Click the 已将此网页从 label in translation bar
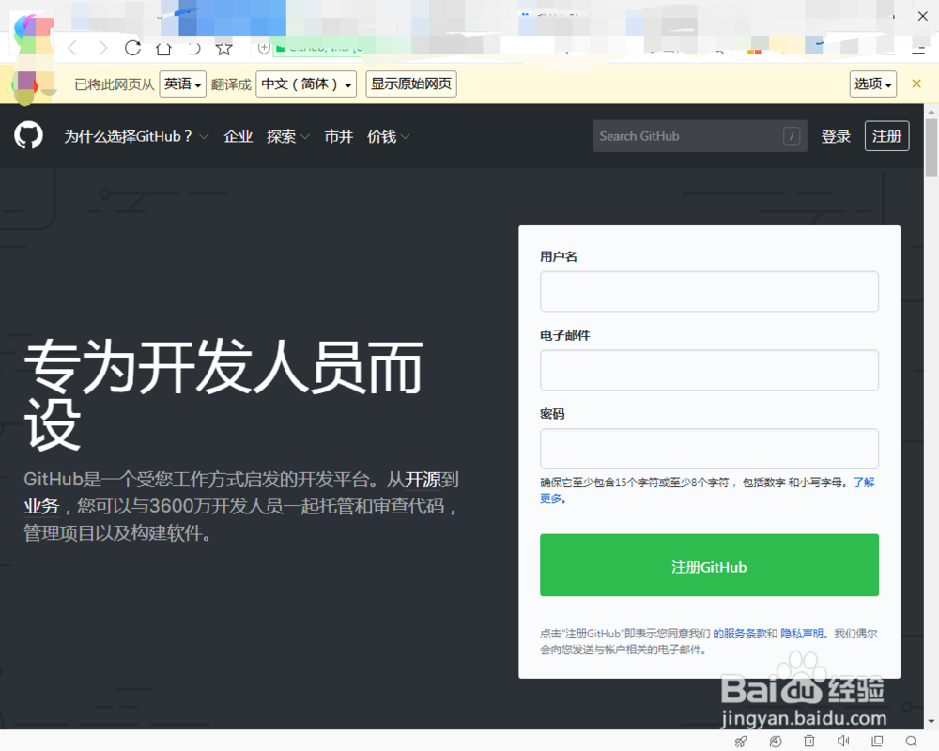 (x=115, y=84)
